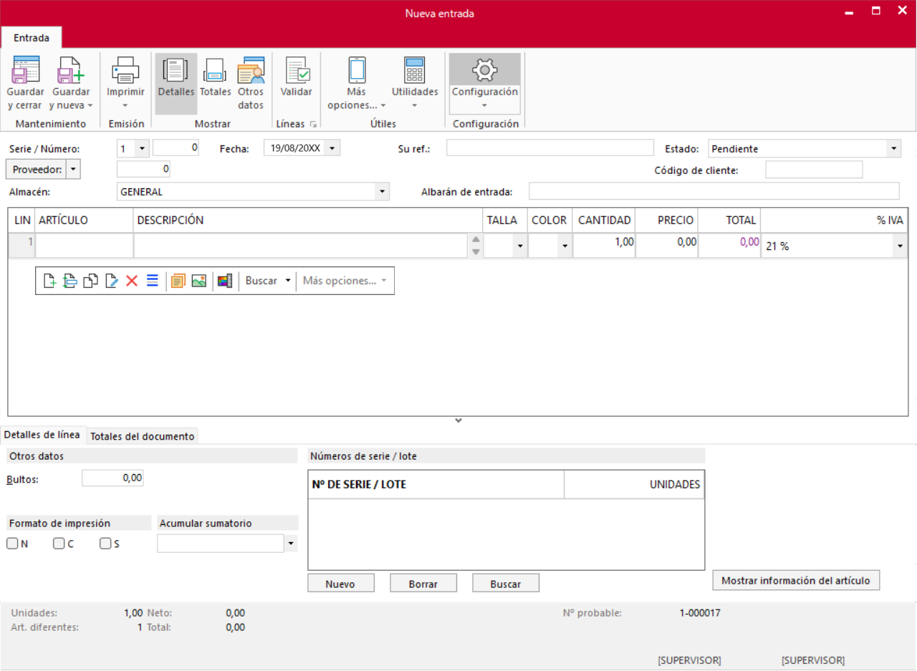Maximize the Nueva entrada window
Viewport: 917px width, 671px height.
(875, 11)
